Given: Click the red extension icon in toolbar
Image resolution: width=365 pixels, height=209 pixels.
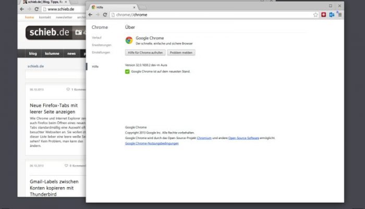Looking at the screenshot, I should coord(324,15).
